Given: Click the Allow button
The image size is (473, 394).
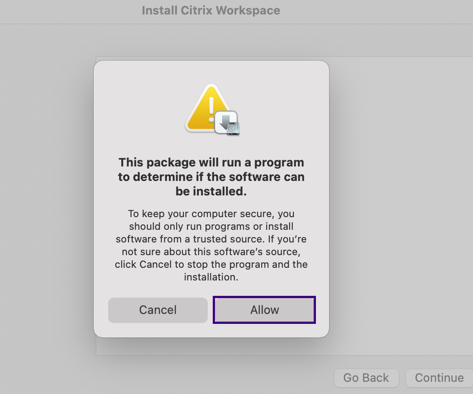Looking at the screenshot, I should click(x=264, y=310).
